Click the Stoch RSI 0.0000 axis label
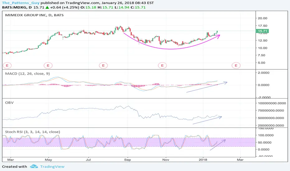The image size is (290, 171). coord(264,149)
